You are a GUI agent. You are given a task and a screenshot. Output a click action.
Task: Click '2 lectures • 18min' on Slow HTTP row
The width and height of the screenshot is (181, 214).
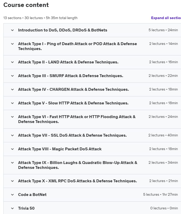(x=163, y=103)
